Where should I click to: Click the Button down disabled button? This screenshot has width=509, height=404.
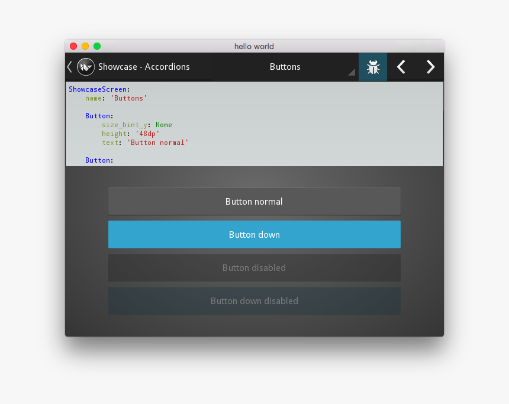pyautogui.click(x=254, y=301)
